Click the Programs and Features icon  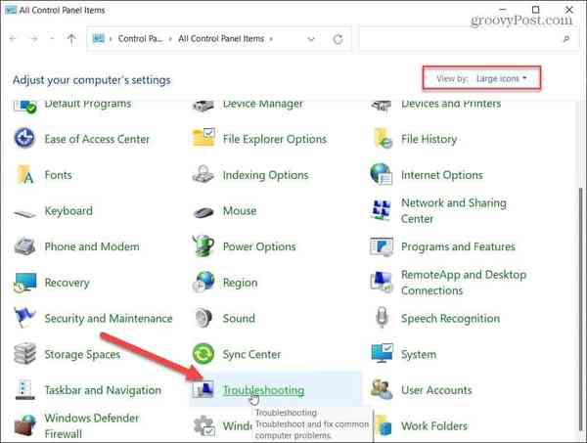[x=382, y=246]
